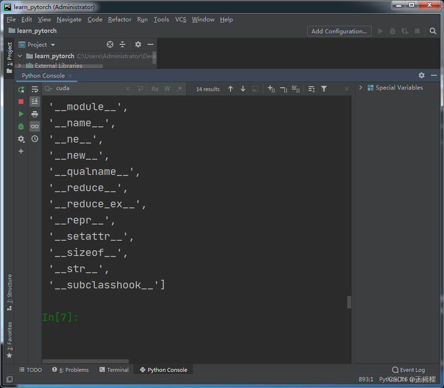Select the Python Console tab header

pos(43,76)
